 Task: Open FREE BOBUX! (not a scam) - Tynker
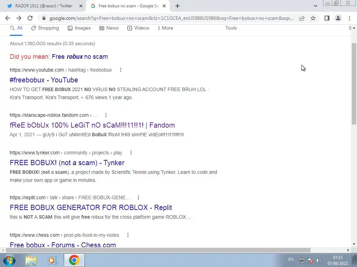(67, 163)
